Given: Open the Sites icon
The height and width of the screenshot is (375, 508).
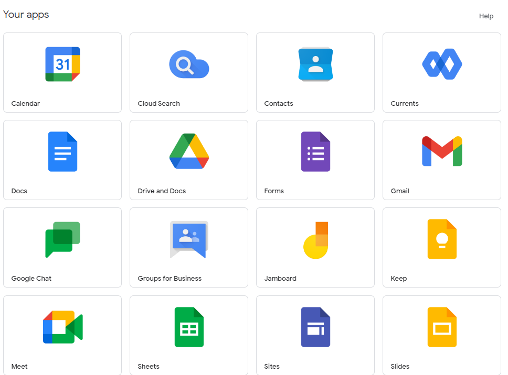Looking at the screenshot, I should 315,327.
